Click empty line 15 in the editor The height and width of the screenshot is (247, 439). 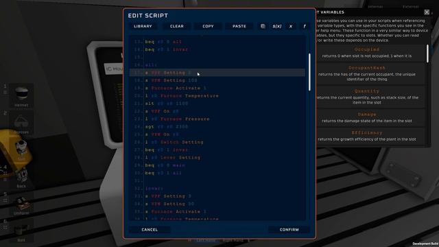(217, 57)
